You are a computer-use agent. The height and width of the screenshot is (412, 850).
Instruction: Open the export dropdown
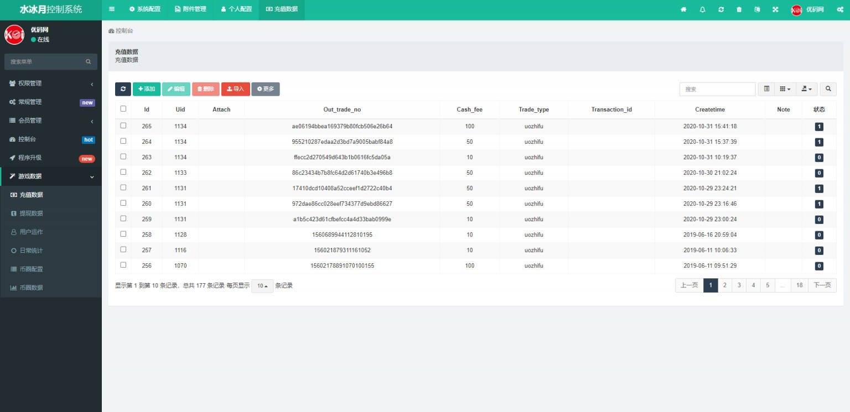807,89
